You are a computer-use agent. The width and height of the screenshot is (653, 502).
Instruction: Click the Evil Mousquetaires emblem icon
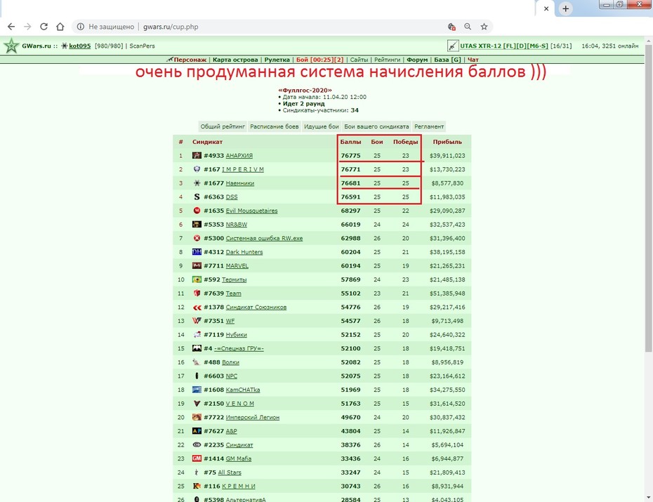click(x=197, y=210)
